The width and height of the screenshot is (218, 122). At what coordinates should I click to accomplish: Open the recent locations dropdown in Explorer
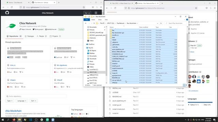tap(92, 23)
